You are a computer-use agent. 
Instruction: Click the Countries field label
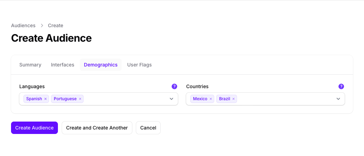tap(197, 86)
